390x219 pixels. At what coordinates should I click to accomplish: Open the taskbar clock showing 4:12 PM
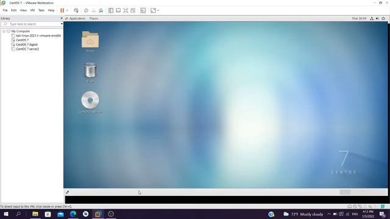click(368, 214)
